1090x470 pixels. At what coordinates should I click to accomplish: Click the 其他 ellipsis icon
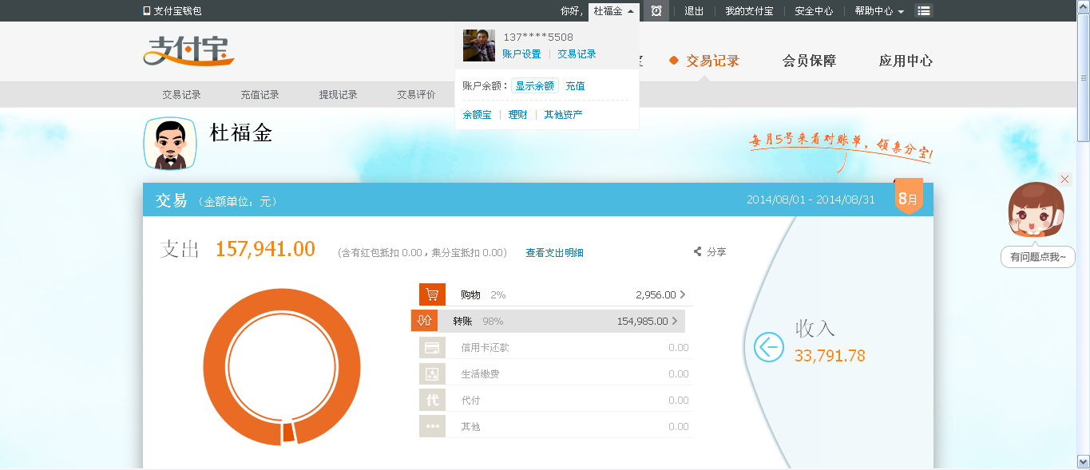[432, 426]
